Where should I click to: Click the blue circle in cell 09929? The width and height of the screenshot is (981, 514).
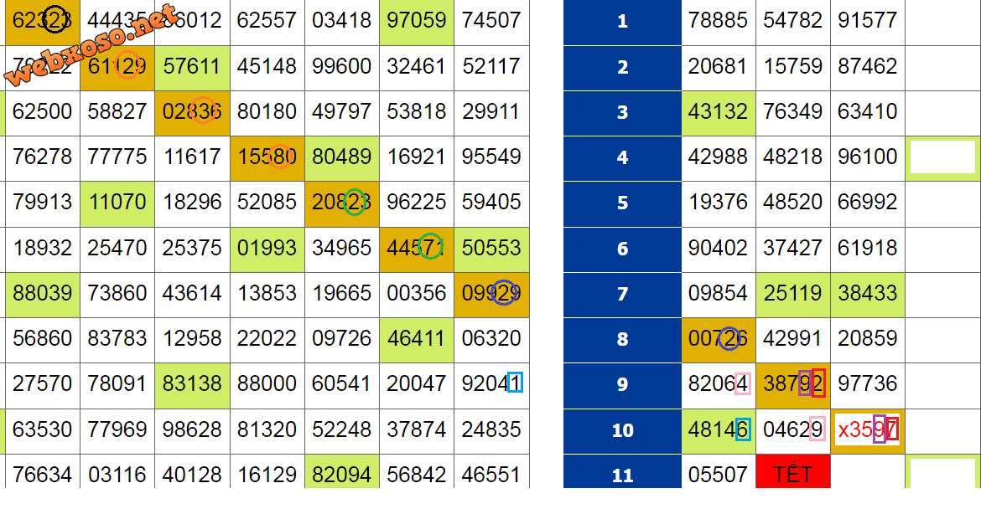(x=503, y=292)
